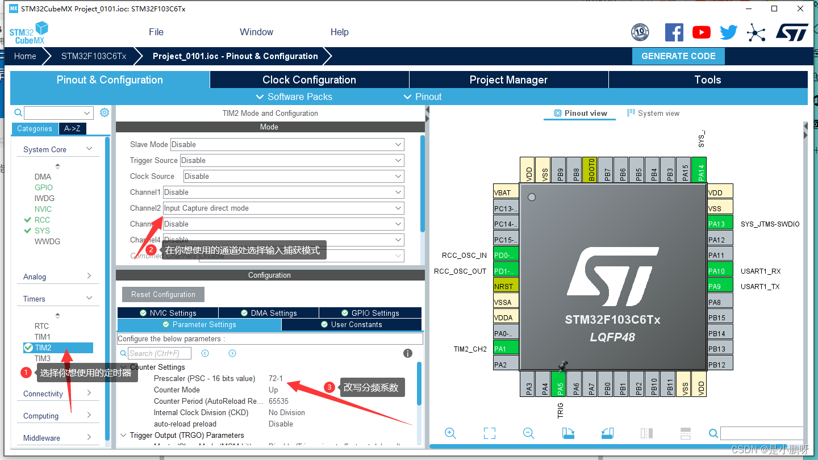Switch to A->Z sorting tab

tap(72, 128)
